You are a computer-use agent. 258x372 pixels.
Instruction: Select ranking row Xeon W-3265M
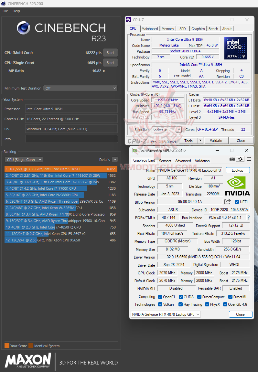click(x=61, y=208)
